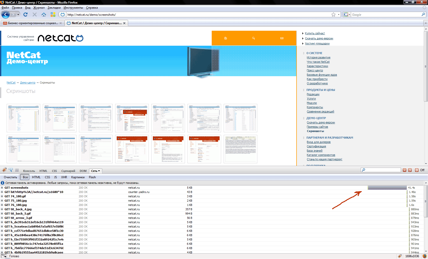The width and height of the screenshot is (428, 259).
Task: Select the XHR request filter
Action: (64, 177)
